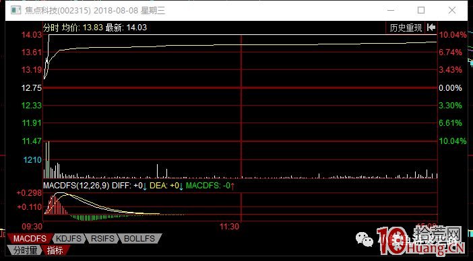Click the app icon in the title bar
The height and width of the screenshot is (261, 473).
click(15, 10)
